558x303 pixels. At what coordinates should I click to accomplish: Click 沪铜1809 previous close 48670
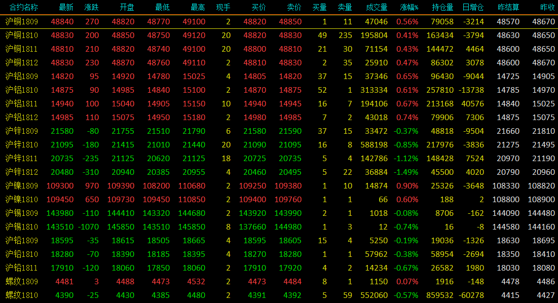coord(543,22)
